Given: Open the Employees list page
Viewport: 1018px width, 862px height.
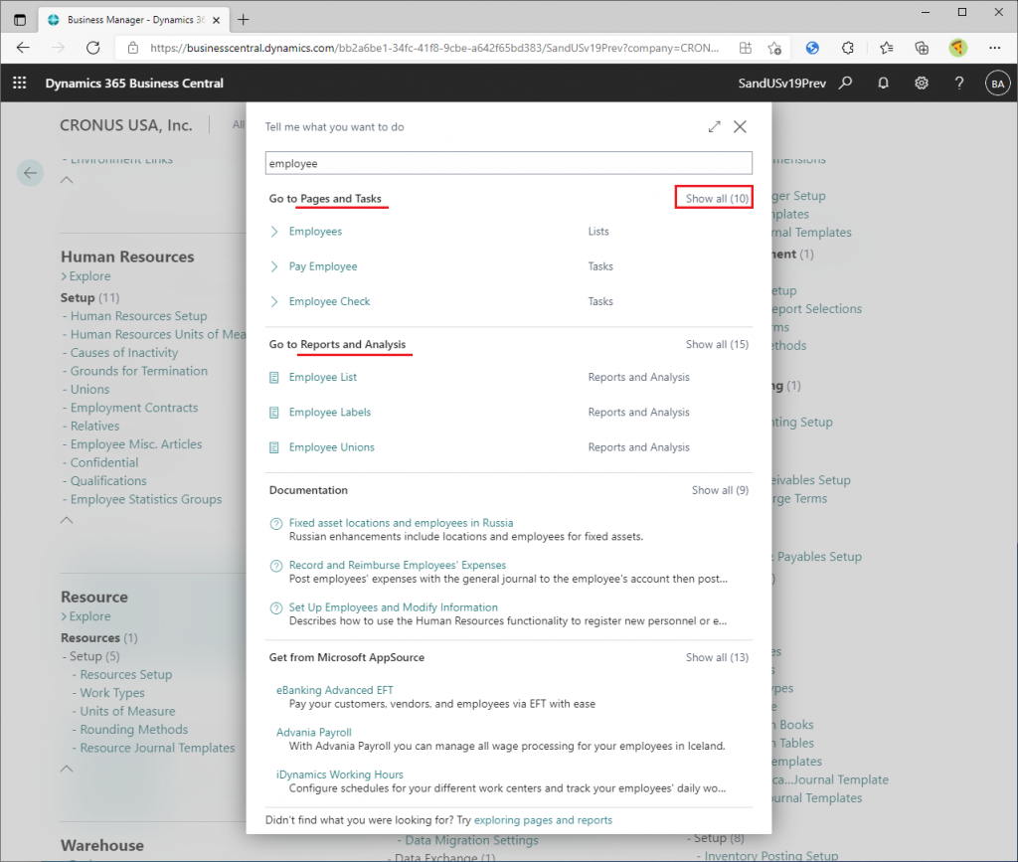Looking at the screenshot, I should pyautogui.click(x=315, y=231).
